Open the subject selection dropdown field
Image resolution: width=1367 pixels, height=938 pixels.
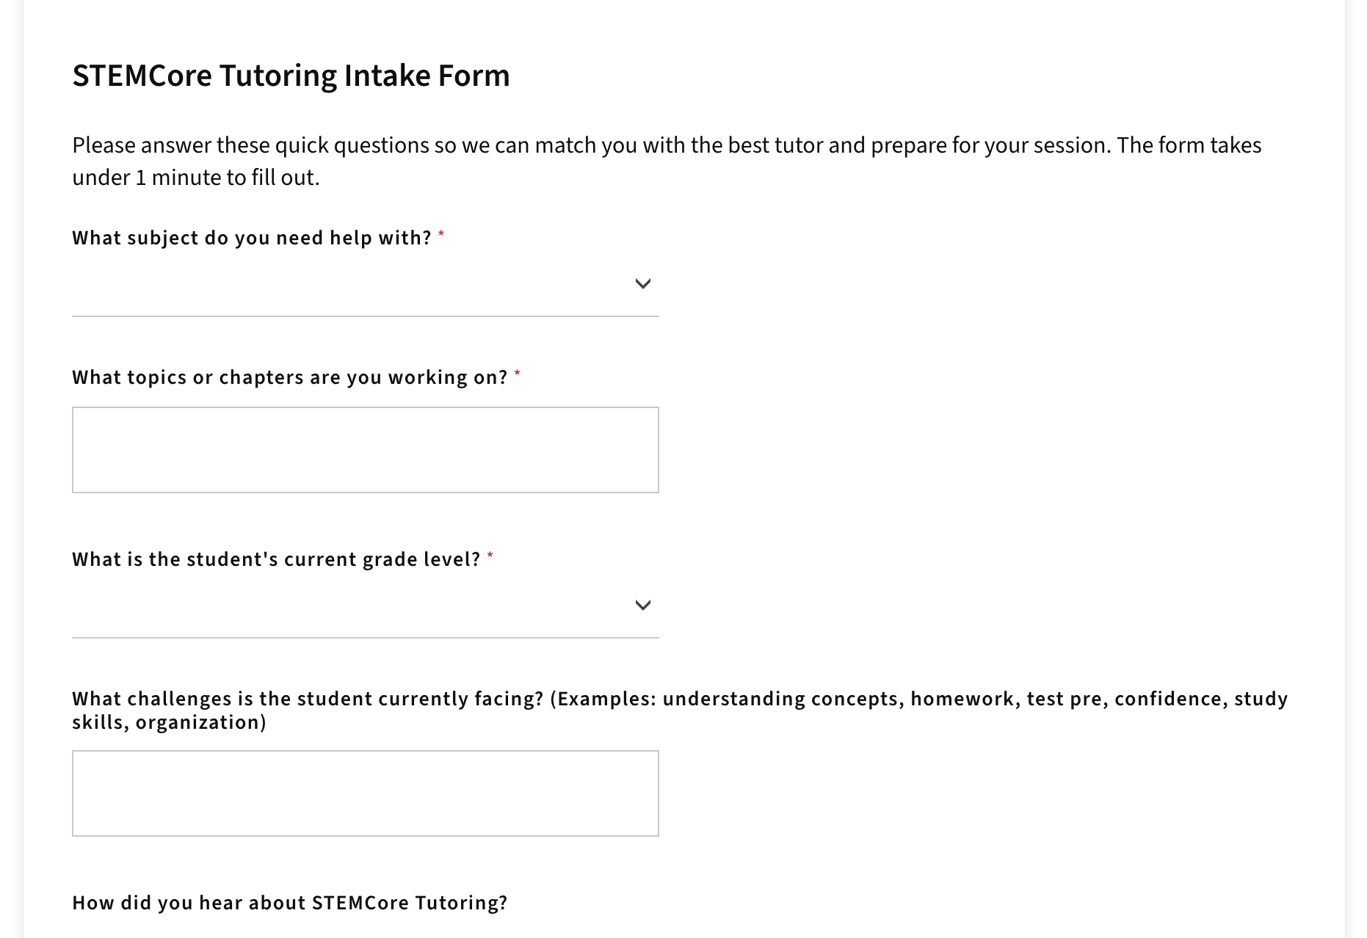(x=352, y=285)
